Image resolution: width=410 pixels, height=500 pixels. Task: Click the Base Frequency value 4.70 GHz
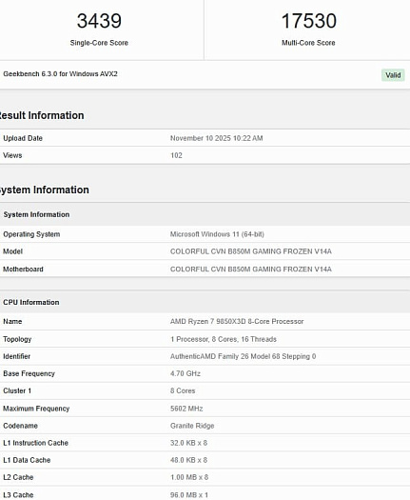coord(185,373)
